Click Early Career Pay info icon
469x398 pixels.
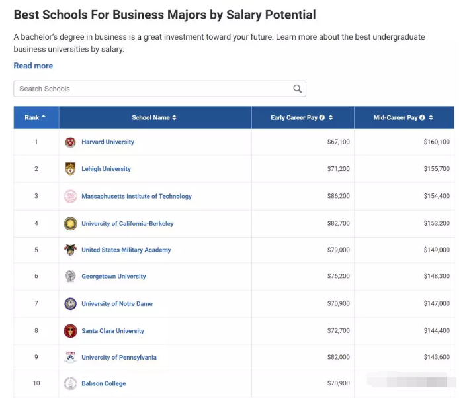322,117
